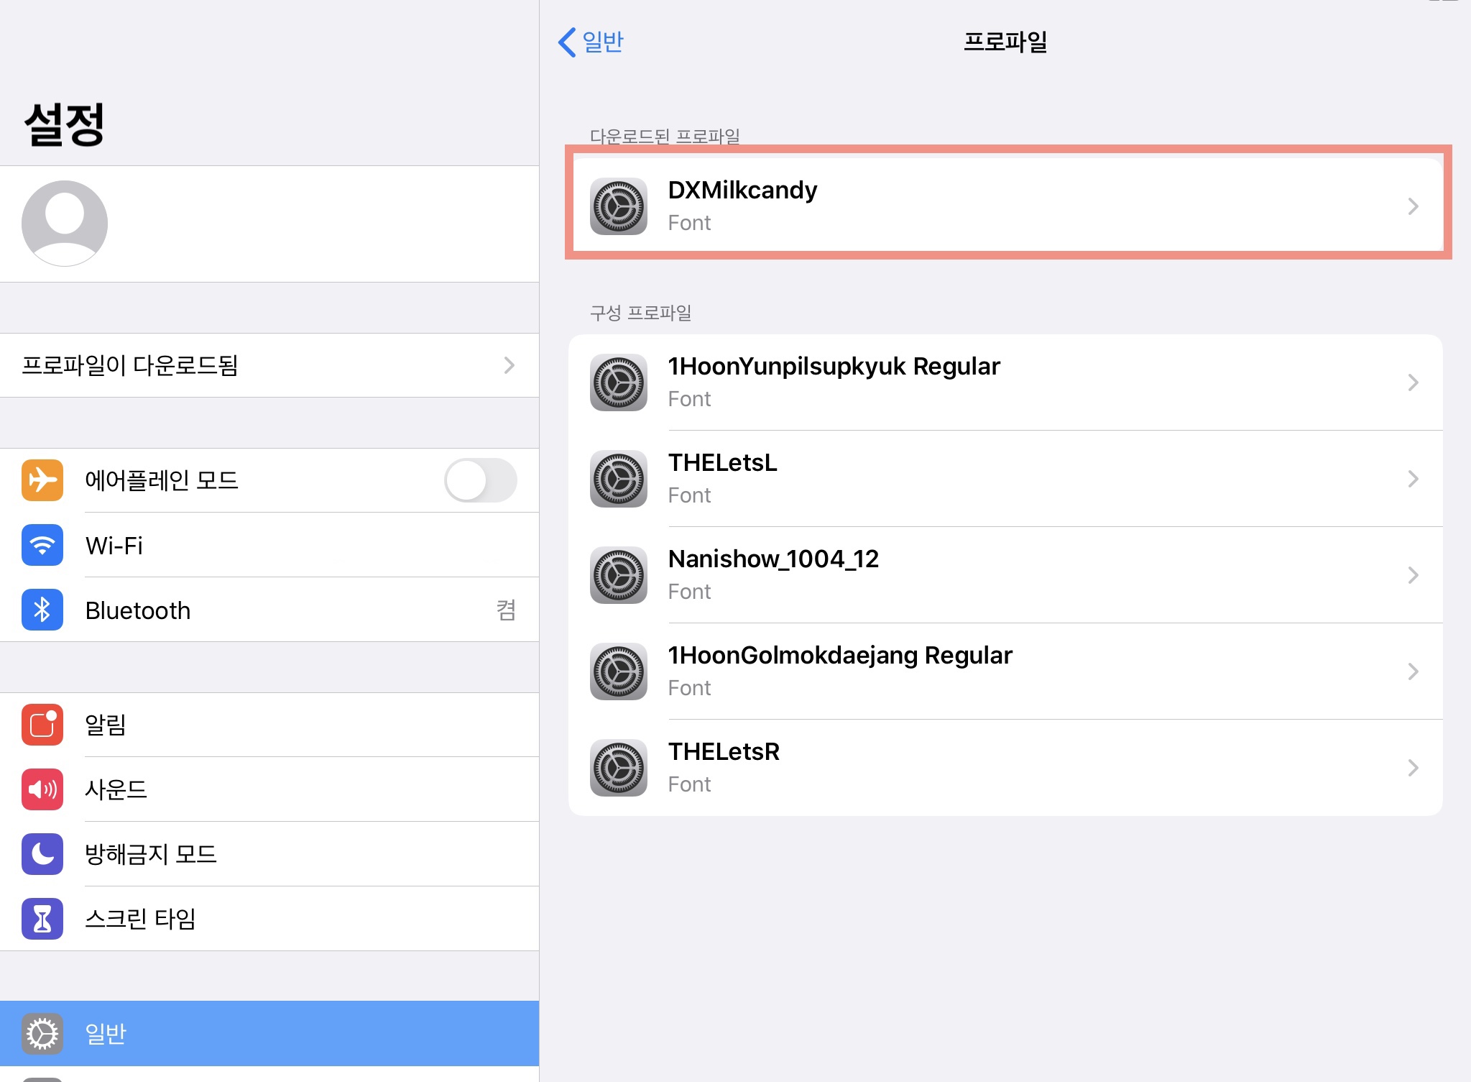The image size is (1471, 1082).
Task: Open the THELetsR font profile
Action: point(1005,768)
